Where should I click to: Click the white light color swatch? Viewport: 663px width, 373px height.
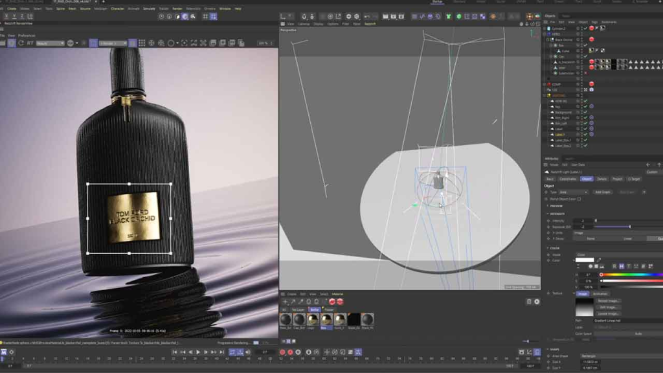point(585,260)
